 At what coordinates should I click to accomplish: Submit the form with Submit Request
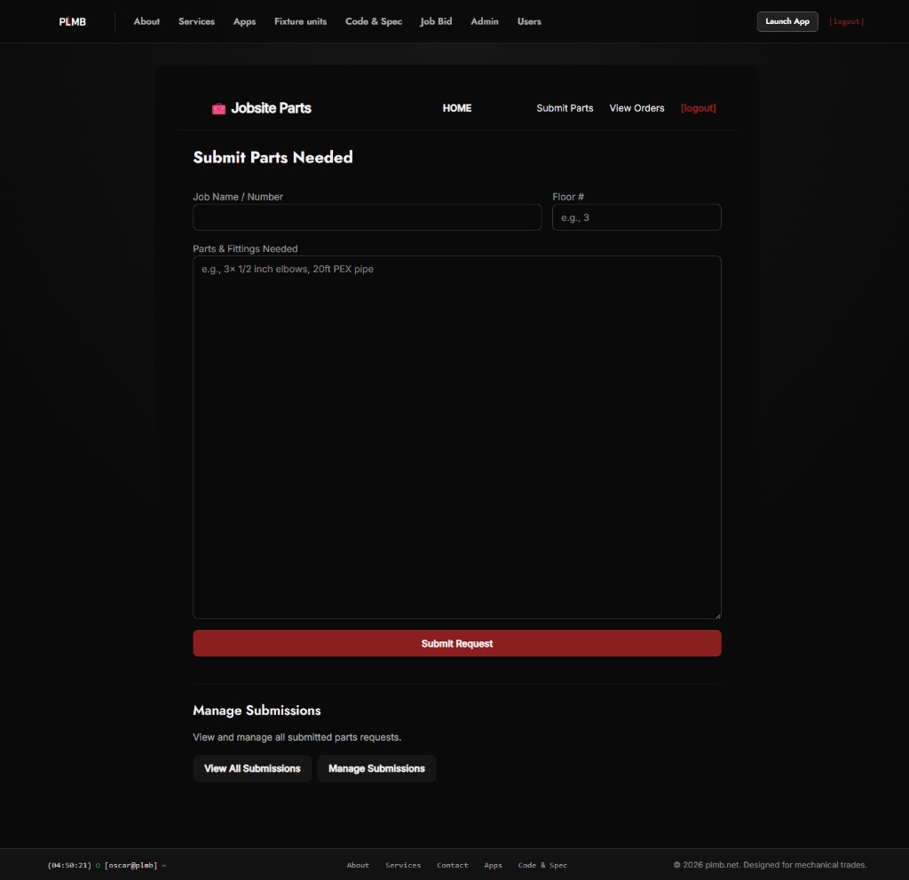pyautogui.click(x=457, y=643)
